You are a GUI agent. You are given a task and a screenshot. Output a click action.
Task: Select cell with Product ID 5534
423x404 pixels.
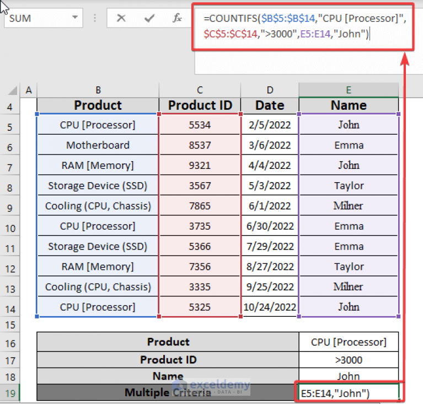click(x=200, y=125)
